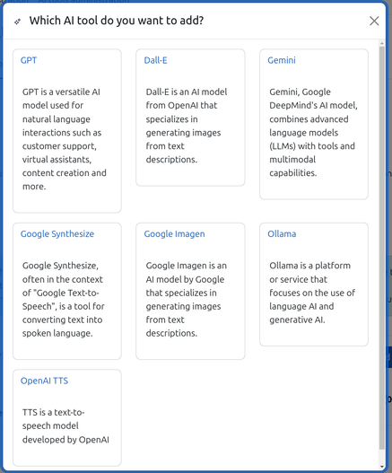The image size is (392, 473).
Task: Click the Ollama card description text
Action: click(312, 293)
